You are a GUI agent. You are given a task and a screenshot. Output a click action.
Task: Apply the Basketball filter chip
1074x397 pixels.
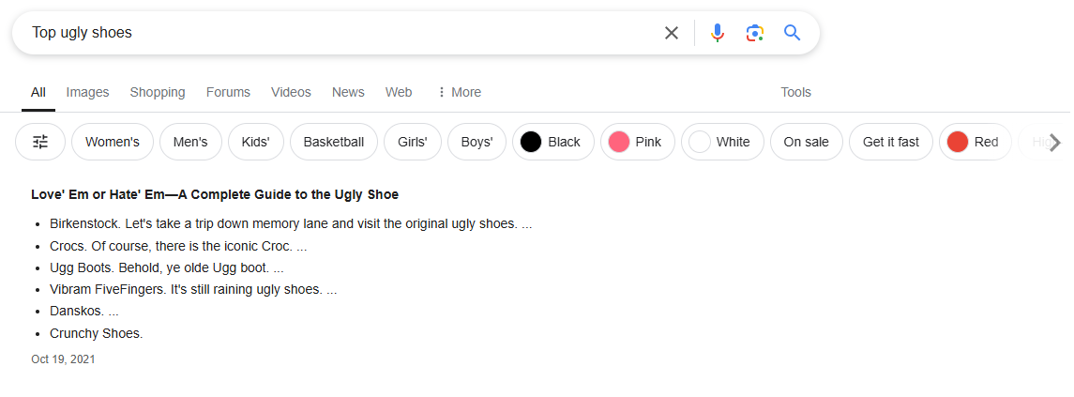point(334,142)
